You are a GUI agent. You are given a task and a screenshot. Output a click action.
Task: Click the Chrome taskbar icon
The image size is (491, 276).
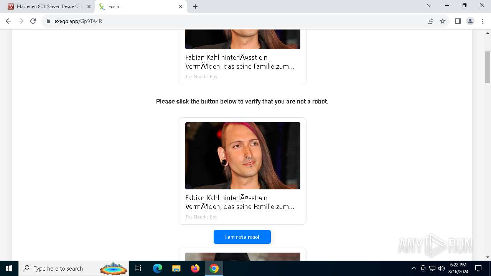click(x=214, y=268)
